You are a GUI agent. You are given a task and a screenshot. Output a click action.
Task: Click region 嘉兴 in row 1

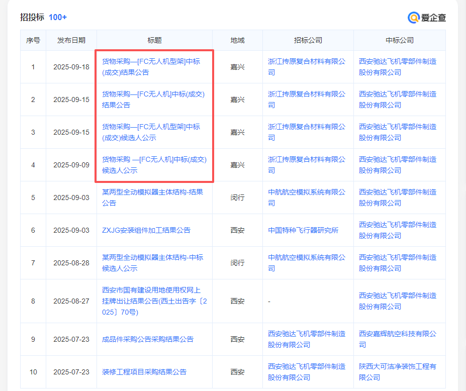[237, 67]
